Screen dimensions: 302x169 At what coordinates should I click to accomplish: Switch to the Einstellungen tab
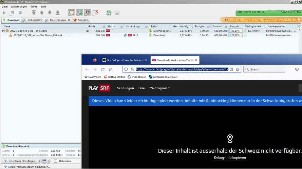tap(55, 20)
